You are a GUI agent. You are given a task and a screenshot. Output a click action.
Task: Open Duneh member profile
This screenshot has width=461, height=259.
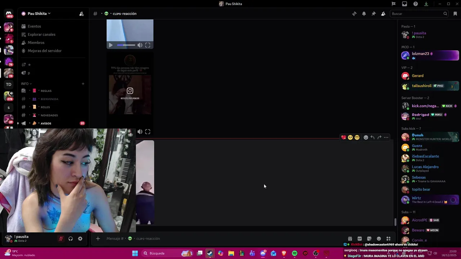coord(430,137)
